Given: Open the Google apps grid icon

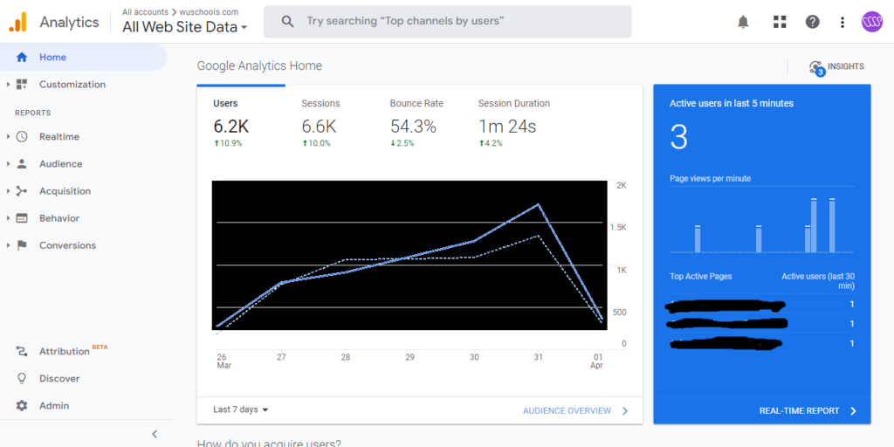Looking at the screenshot, I should 780,22.
